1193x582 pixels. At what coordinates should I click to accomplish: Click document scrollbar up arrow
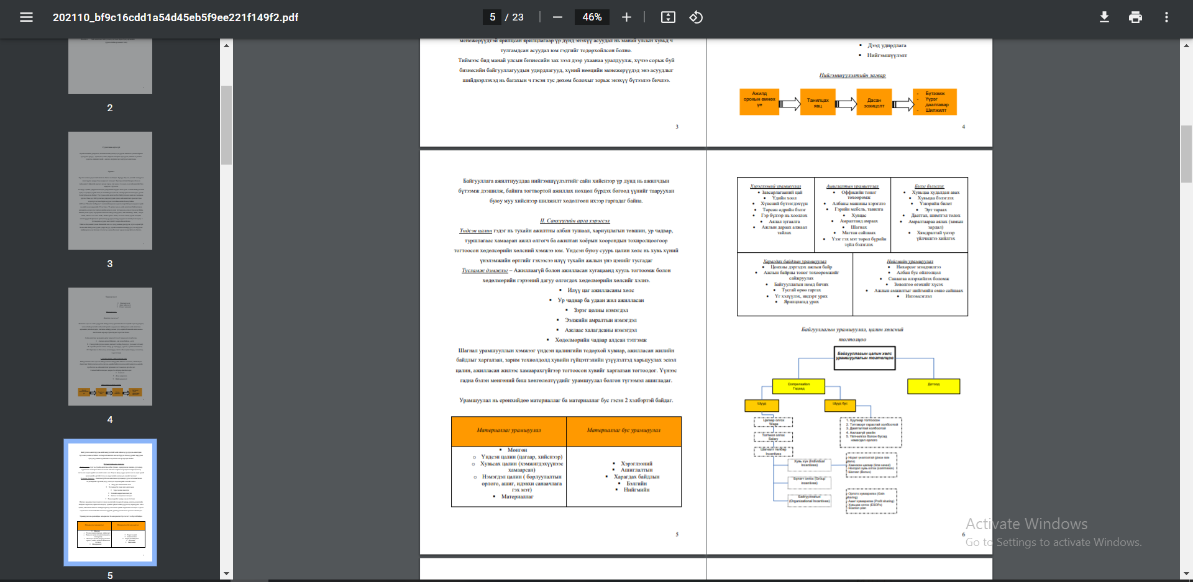(1186, 45)
